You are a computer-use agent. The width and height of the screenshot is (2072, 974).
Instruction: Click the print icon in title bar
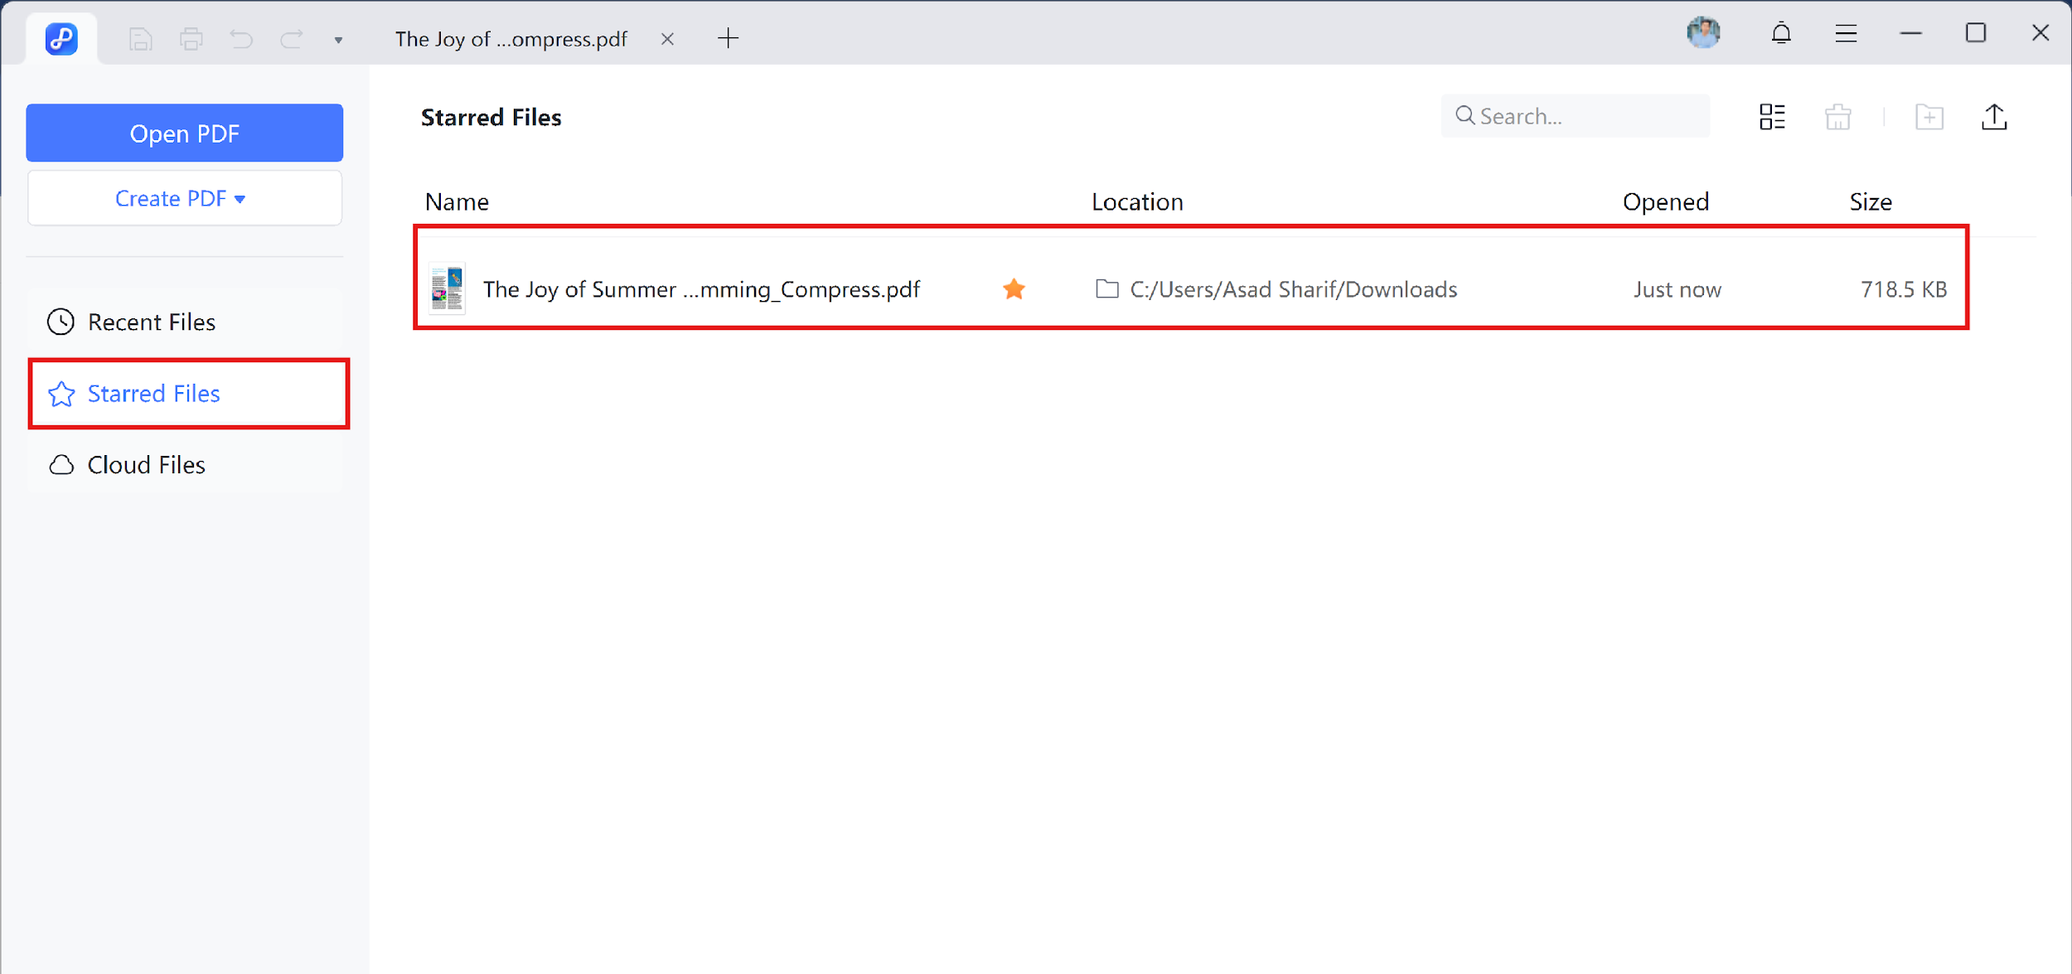191,39
